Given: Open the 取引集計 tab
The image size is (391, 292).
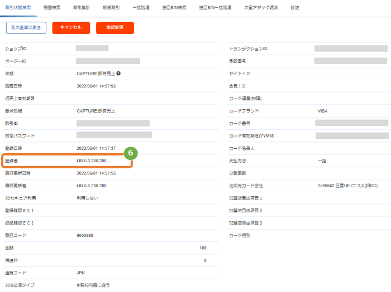Looking at the screenshot, I should click(x=82, y=8).
